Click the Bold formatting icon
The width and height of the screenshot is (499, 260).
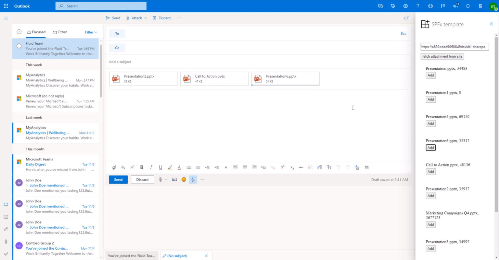click(x=142, y=167)
